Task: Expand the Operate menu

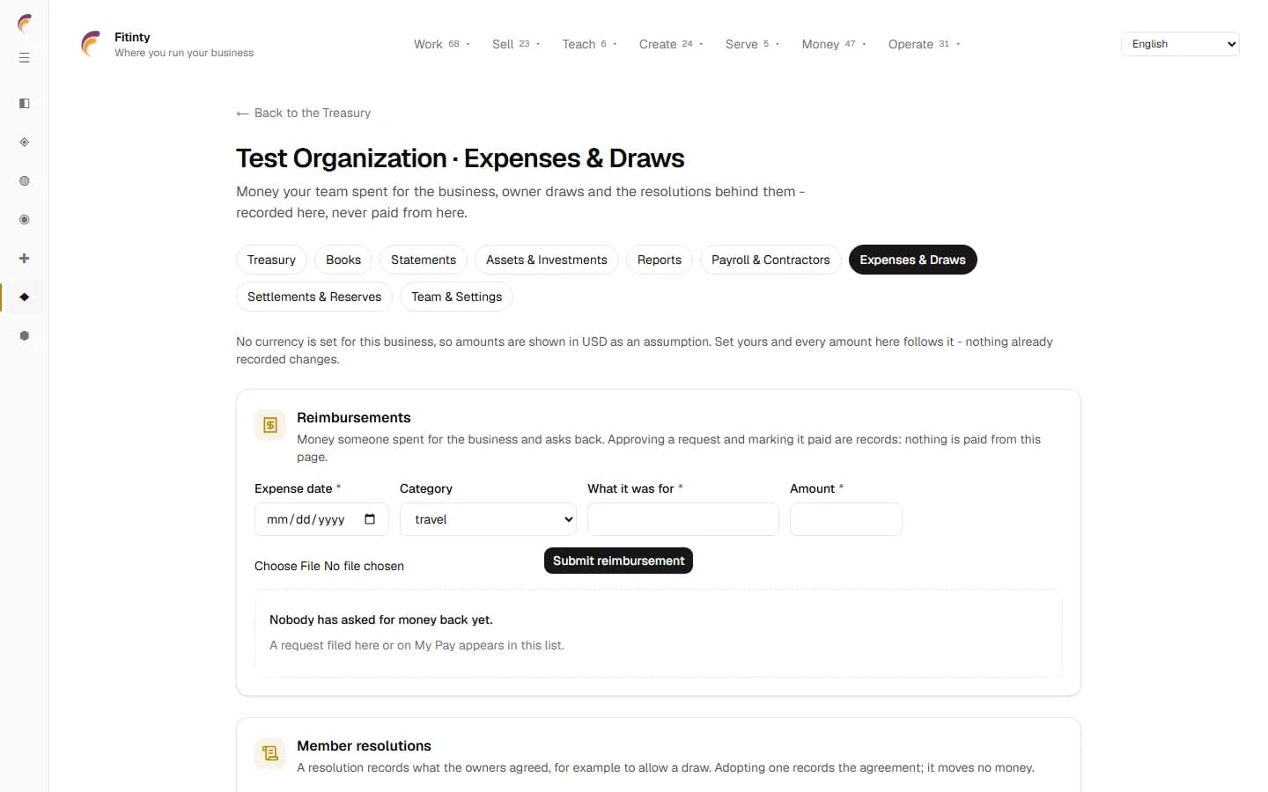Action: point(924,44)
